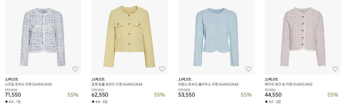The width and height of the screenshot is (341, 110).
Task: Open the product link 라운드 트위드 블라우스 자켓 GN4N0JK43
Action: (x=208, y=85)
